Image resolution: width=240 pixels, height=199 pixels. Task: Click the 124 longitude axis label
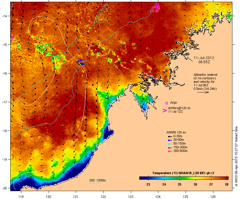(158, 197)
